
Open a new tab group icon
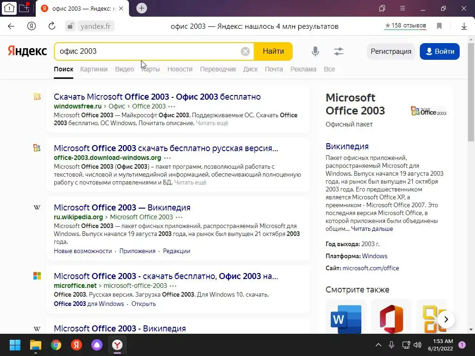(x=24, y=8)
